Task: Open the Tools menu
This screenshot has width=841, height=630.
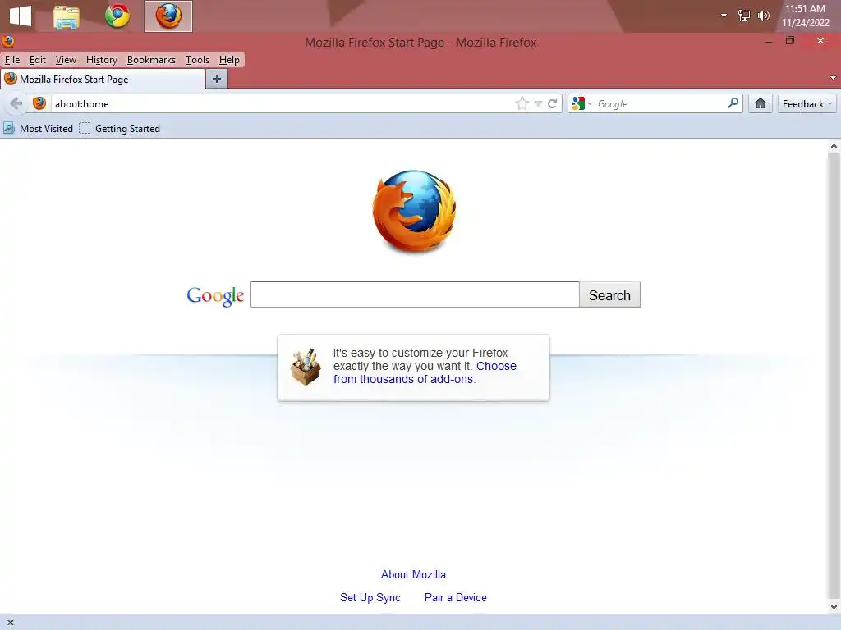Action: pyautogui.click(x=197, y=59)
